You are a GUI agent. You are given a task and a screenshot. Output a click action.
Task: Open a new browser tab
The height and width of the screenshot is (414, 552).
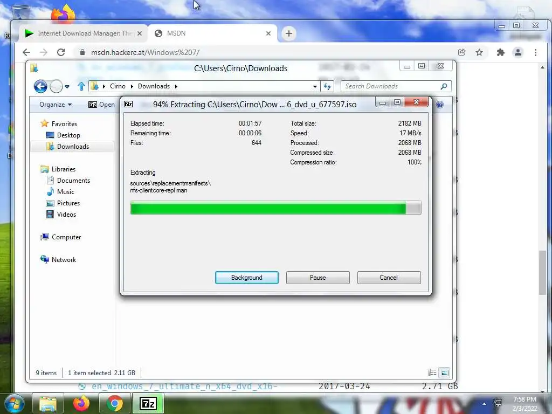(x=289, y=33)
